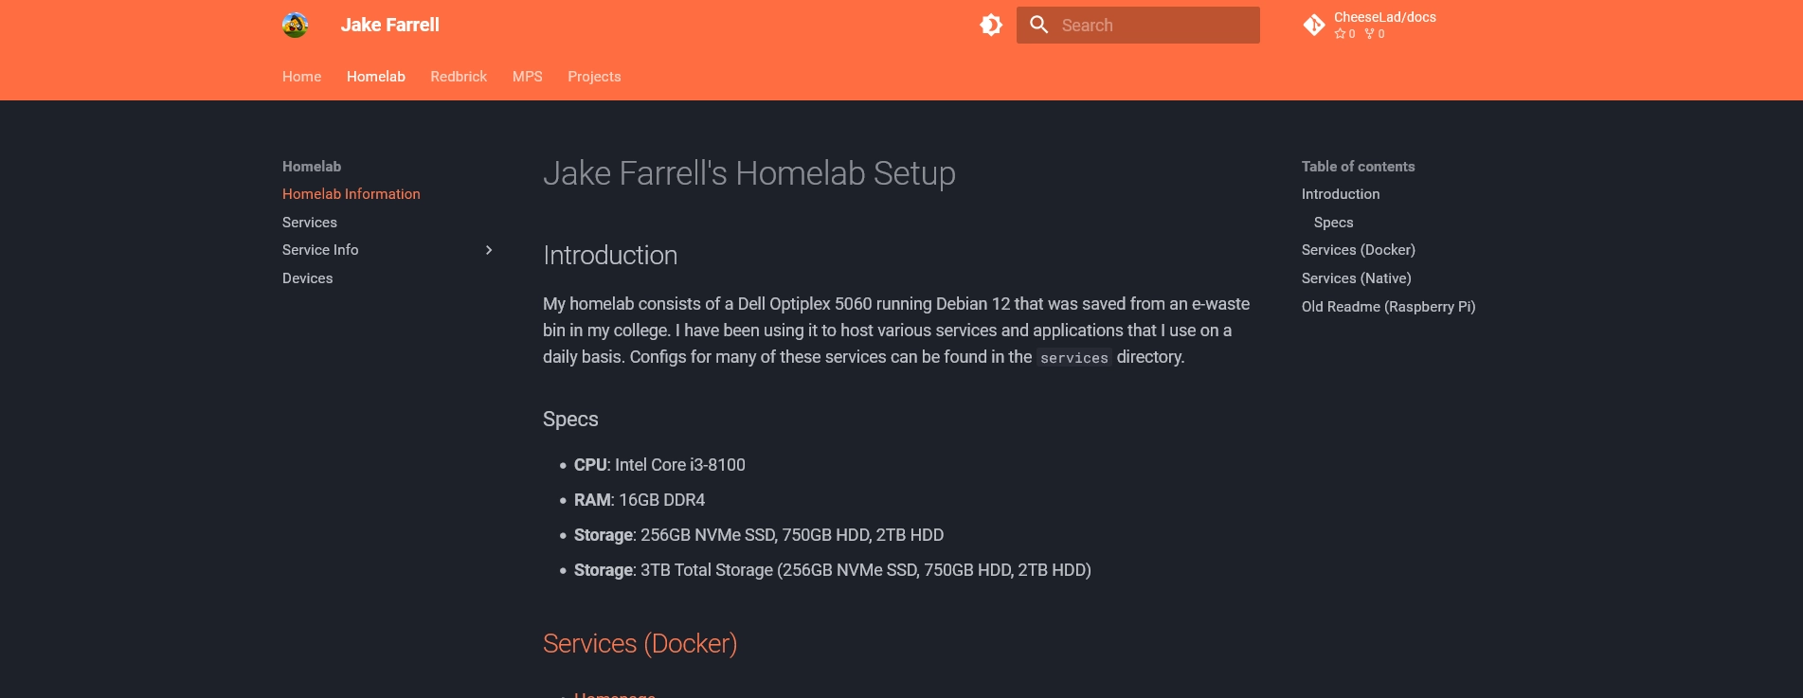The width and height of the screenshot is (1803, 698).
Task: Click the fork icon beside the repository name
Action: click(1368, 33)
